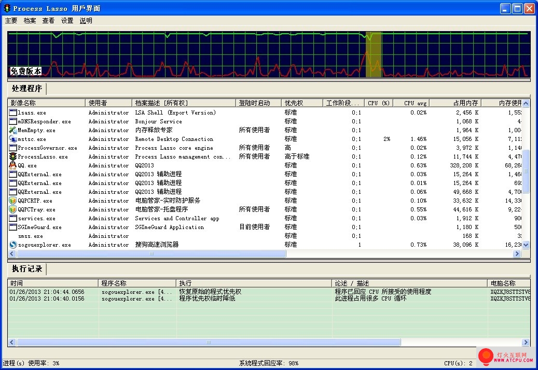Screen dimensions: 538x370
Task: Open the 说明 menu
Action: pyautogui.click(x=86, y=21)
